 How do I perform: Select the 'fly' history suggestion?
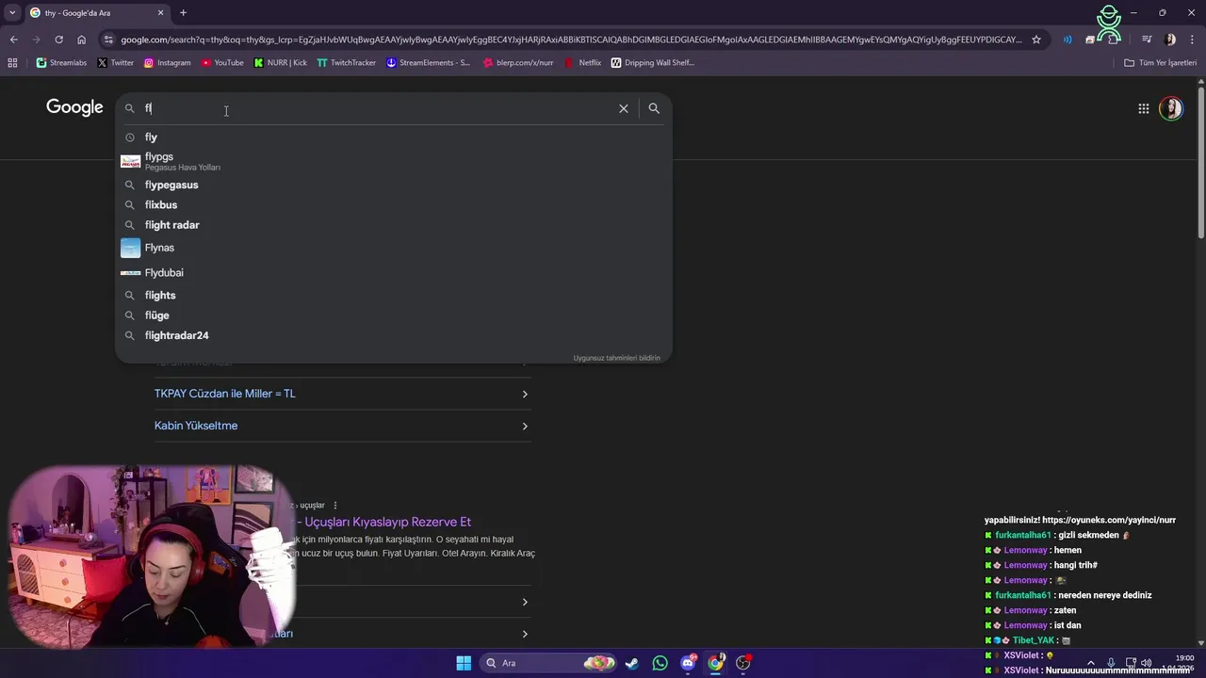click(394, 137)
